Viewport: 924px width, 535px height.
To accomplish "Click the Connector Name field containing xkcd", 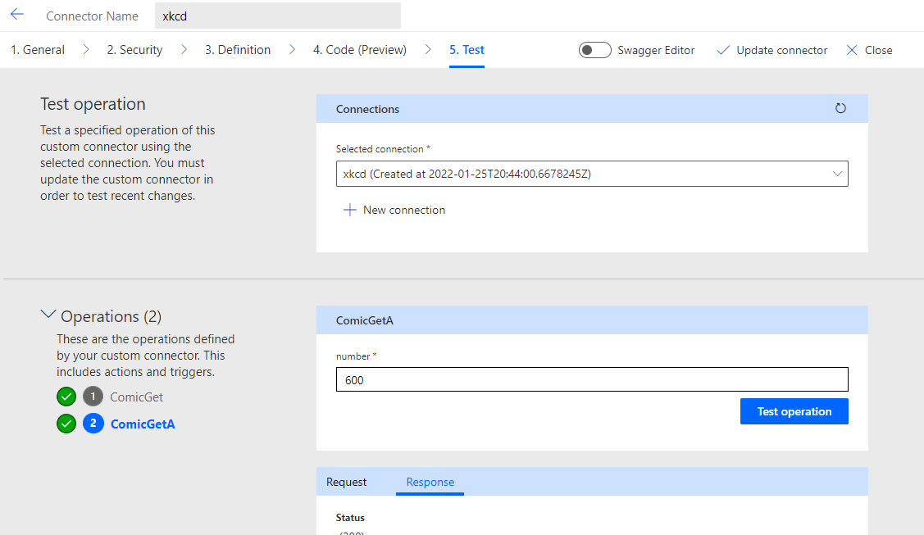I will 278,16.
